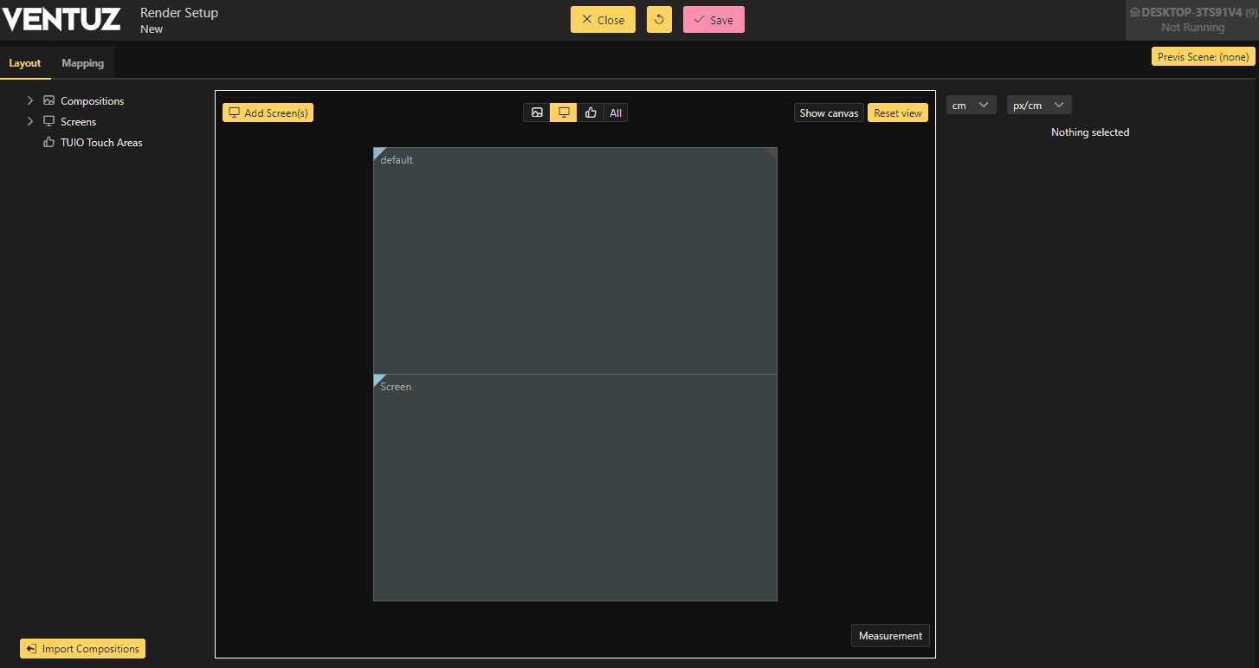Select the screens monitor filter icon

[564, 112]
